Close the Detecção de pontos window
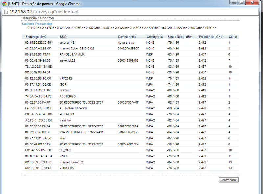This screenshot has width=263, height=194. point(252,3)
